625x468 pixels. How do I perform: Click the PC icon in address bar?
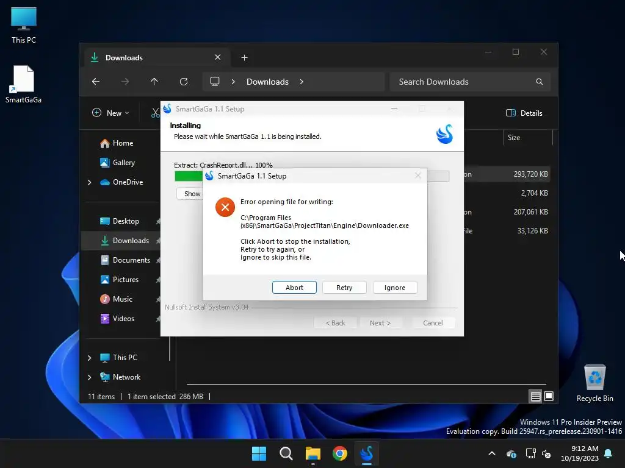coord(215,82)
